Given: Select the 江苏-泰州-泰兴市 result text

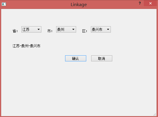Looking at the screenshot, I should pyautogui.click(x=26, y=46).
